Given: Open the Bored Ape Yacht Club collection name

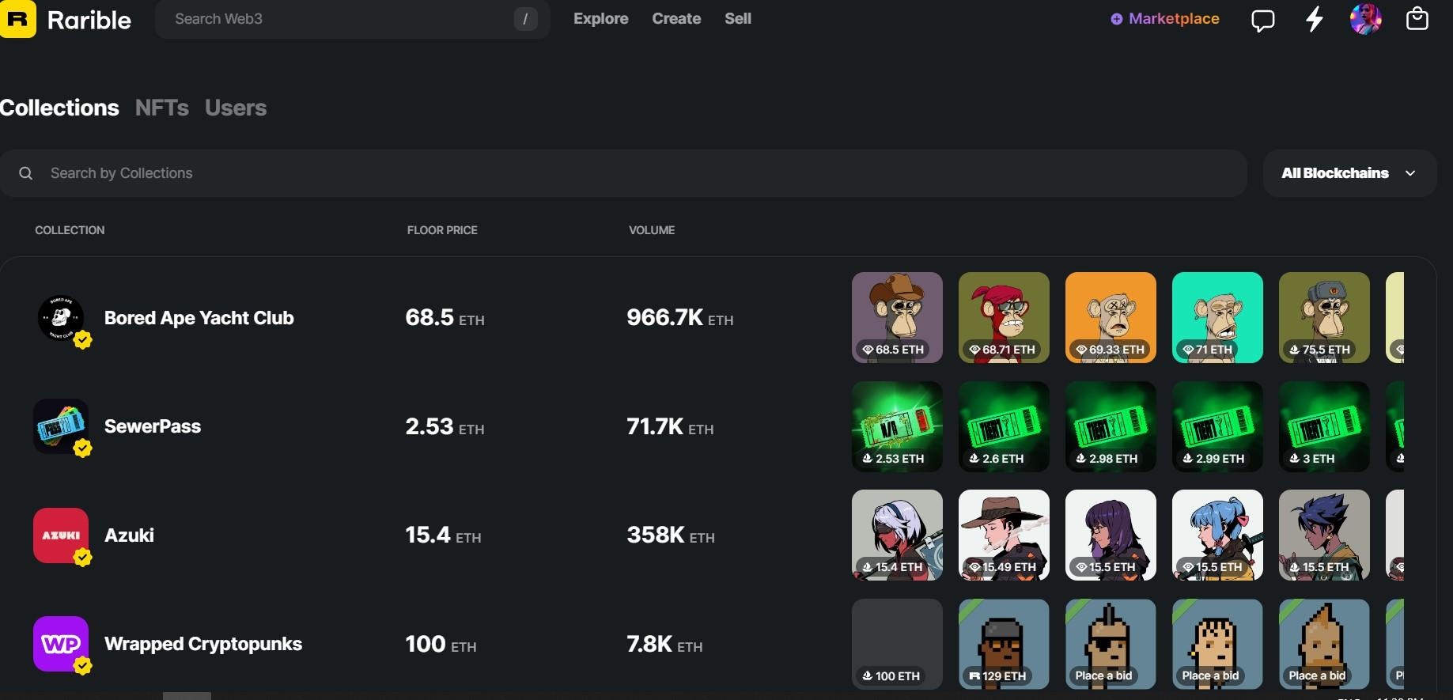Looking at the screenshot, I should [x=199, y=318].
